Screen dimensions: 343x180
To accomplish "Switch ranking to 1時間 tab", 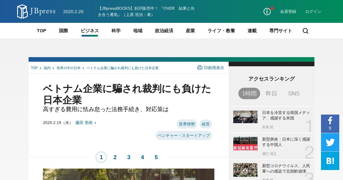I will click(249, 93).
